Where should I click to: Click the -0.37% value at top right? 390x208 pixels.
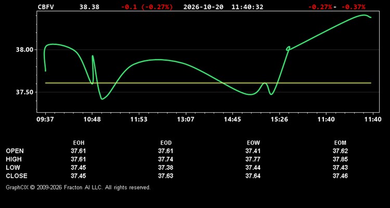pos(353,7)
